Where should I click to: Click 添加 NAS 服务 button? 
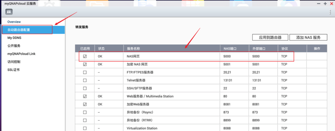[308, 37]
